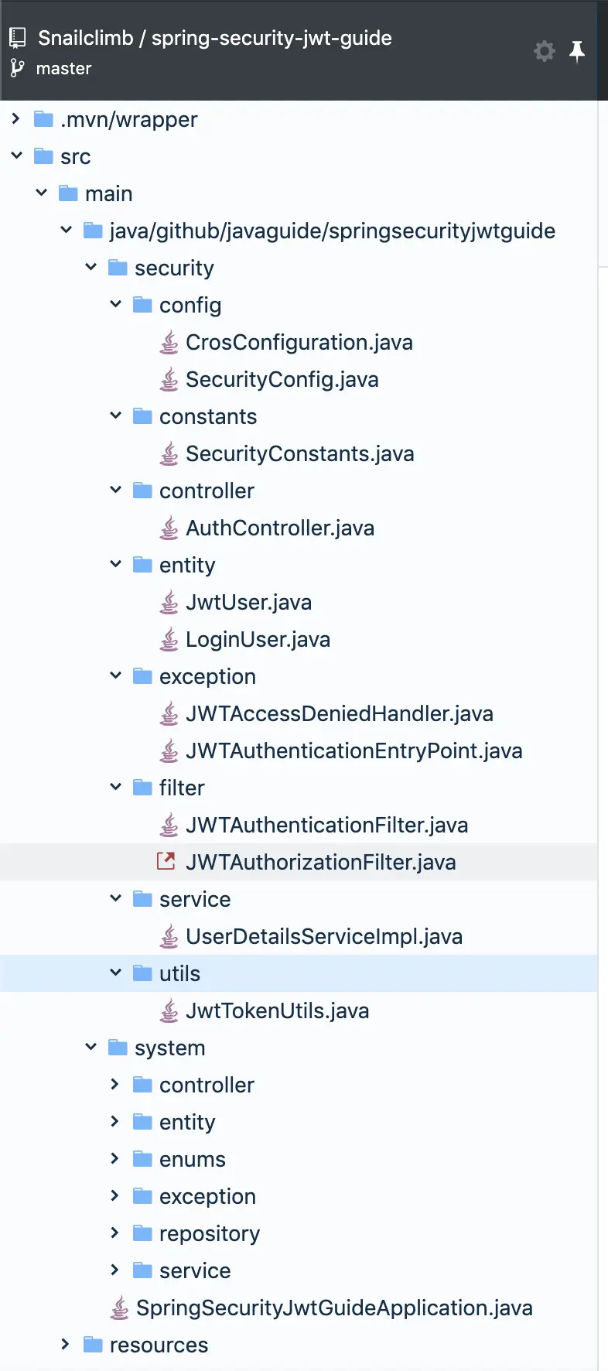Image resolution: width=608 pixels, height=1371 pixels.
Task: Open the spring-security-jwt-guide repository link
Action: point(272,38)
